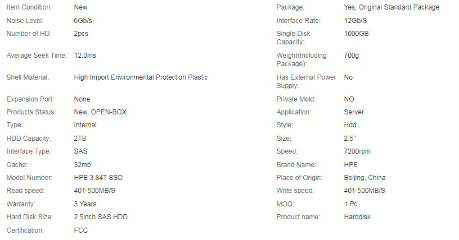459x240 pixels.
Task: Click the "FCC" certification value
Action: pos(82,230)
